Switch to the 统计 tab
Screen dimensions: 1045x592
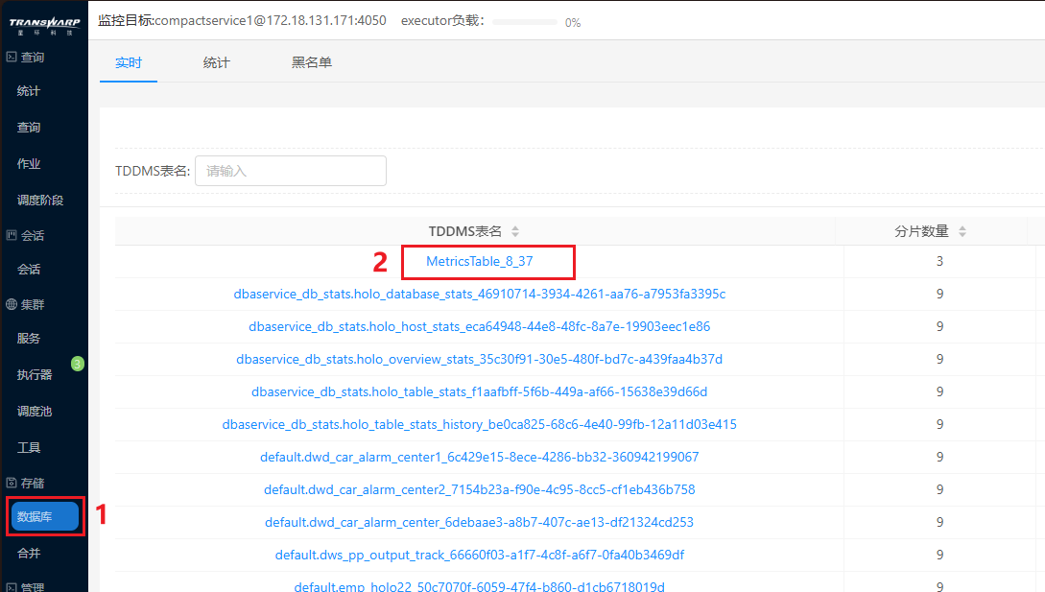coord(217,63)
